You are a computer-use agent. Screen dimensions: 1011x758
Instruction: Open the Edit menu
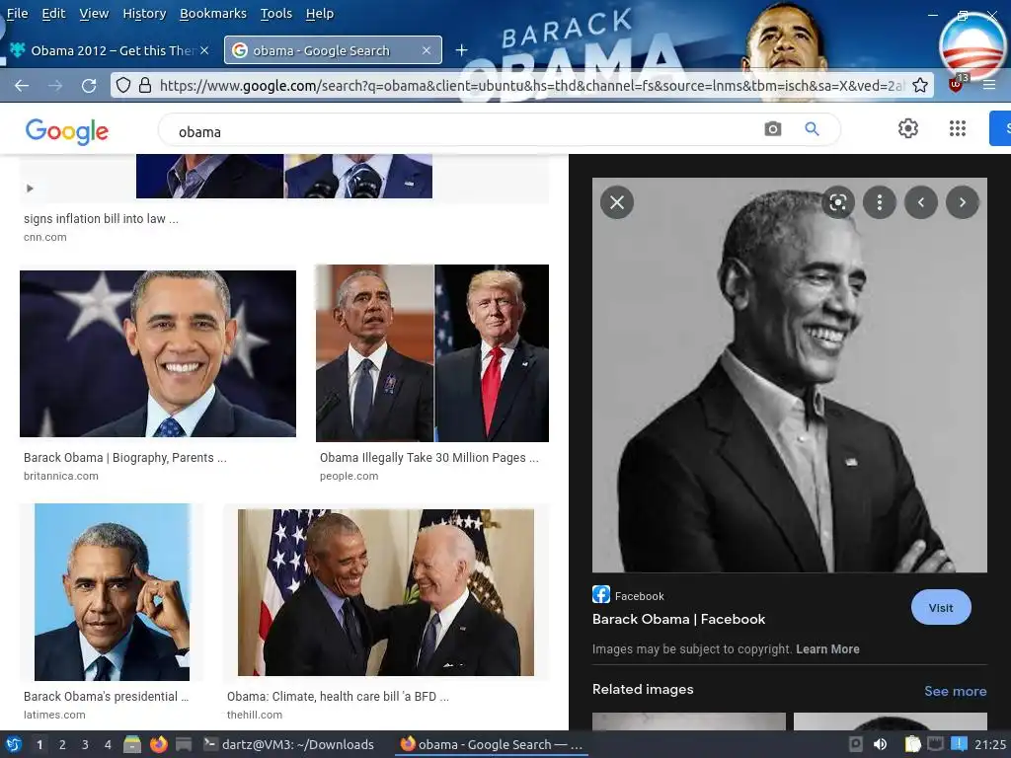pos(53,14)
